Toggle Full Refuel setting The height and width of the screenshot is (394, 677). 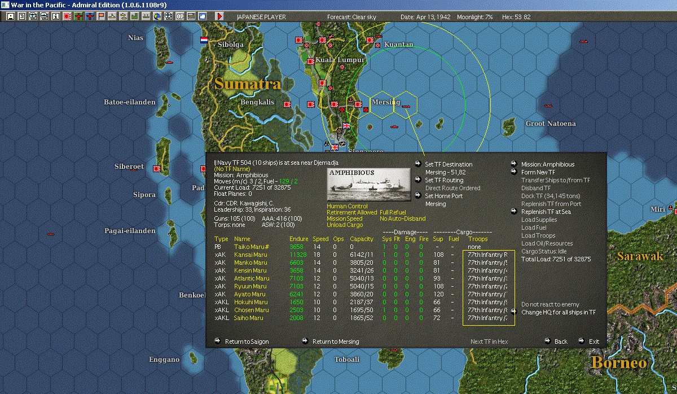[393, 212]
